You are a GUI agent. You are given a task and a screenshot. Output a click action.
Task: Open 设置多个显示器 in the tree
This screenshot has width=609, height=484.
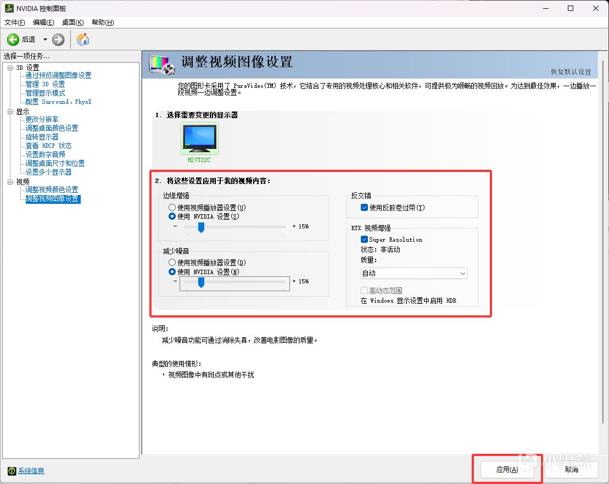[x=48, y=172]
